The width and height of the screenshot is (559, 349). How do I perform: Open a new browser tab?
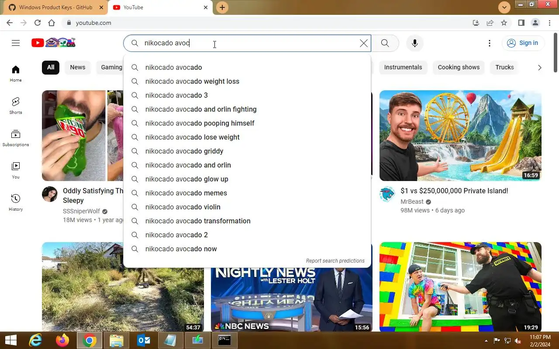222,7
